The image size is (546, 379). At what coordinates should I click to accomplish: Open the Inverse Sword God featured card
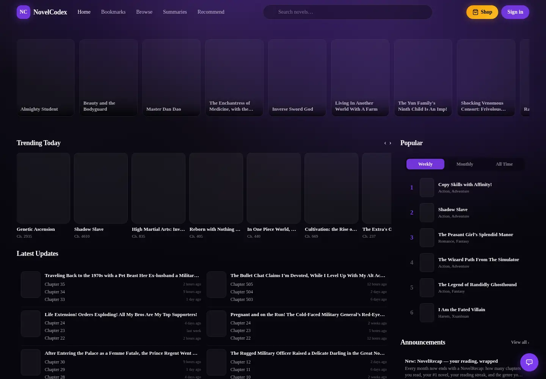click(x=297, y=78)
